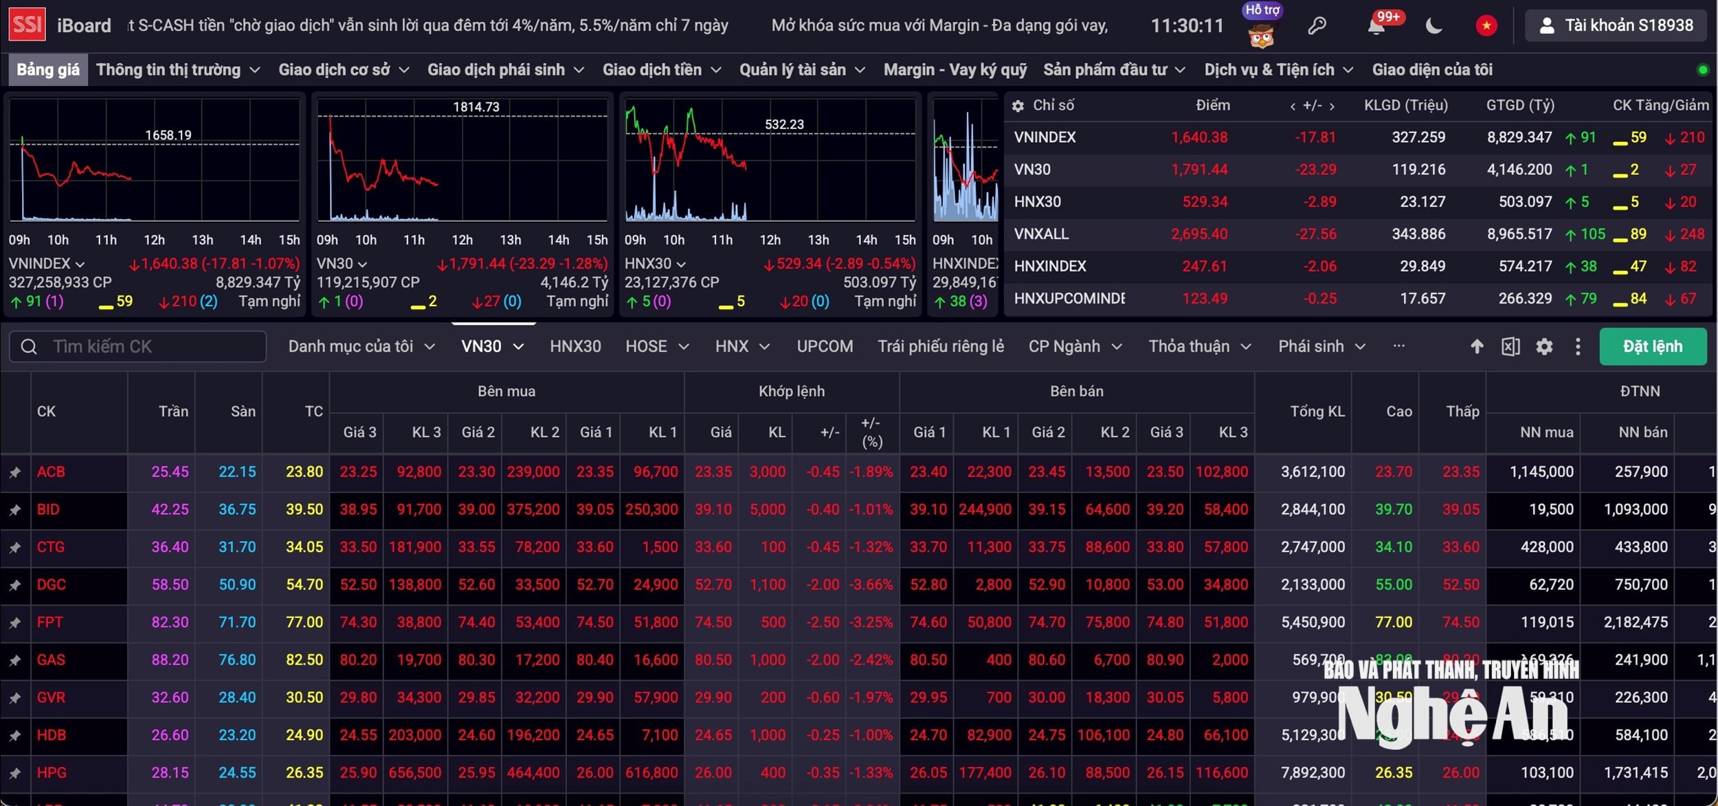Viewport: 1718px width, 806px height.
Task: Click the scroll-to-top arrow icon
Action: 1477,347
